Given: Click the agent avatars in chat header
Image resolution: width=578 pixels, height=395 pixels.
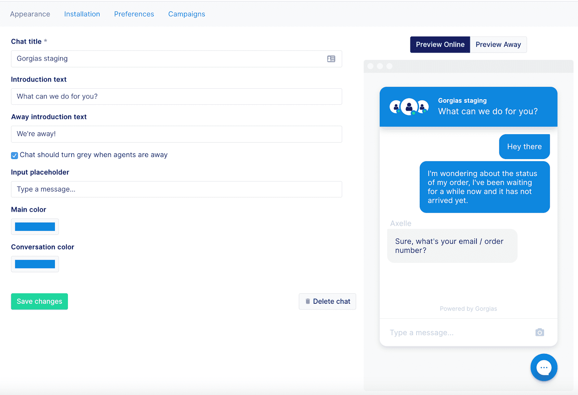Looking at the screenshot, I should (x=409, y=107).
